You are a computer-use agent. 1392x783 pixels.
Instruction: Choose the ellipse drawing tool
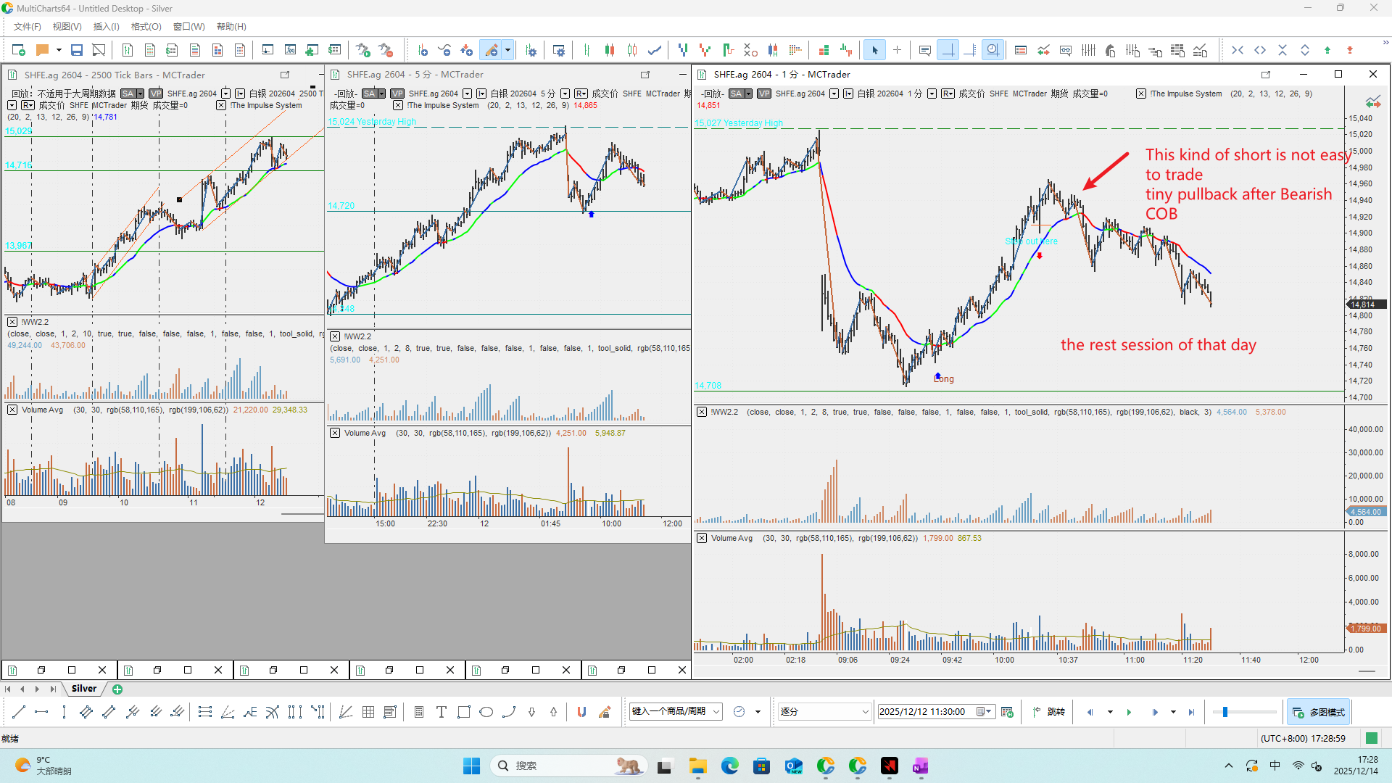coord(486,712)
